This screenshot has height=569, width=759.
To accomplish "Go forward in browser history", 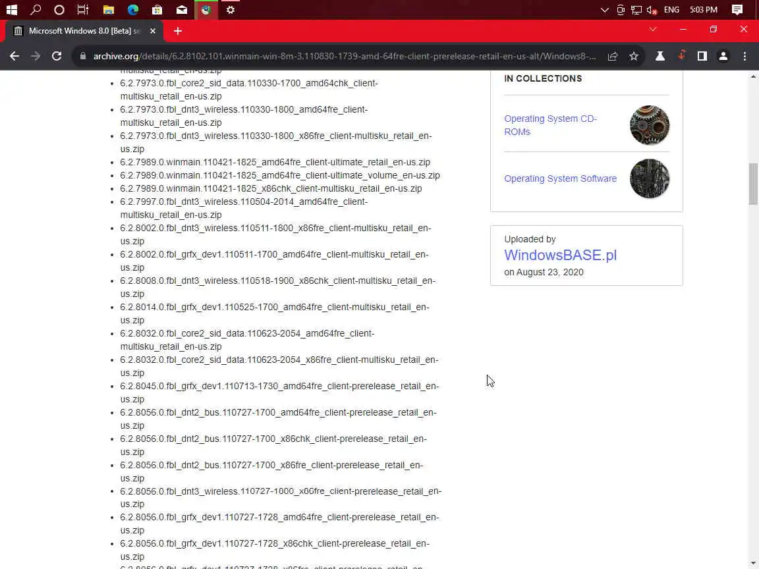I will coord(36,56).
